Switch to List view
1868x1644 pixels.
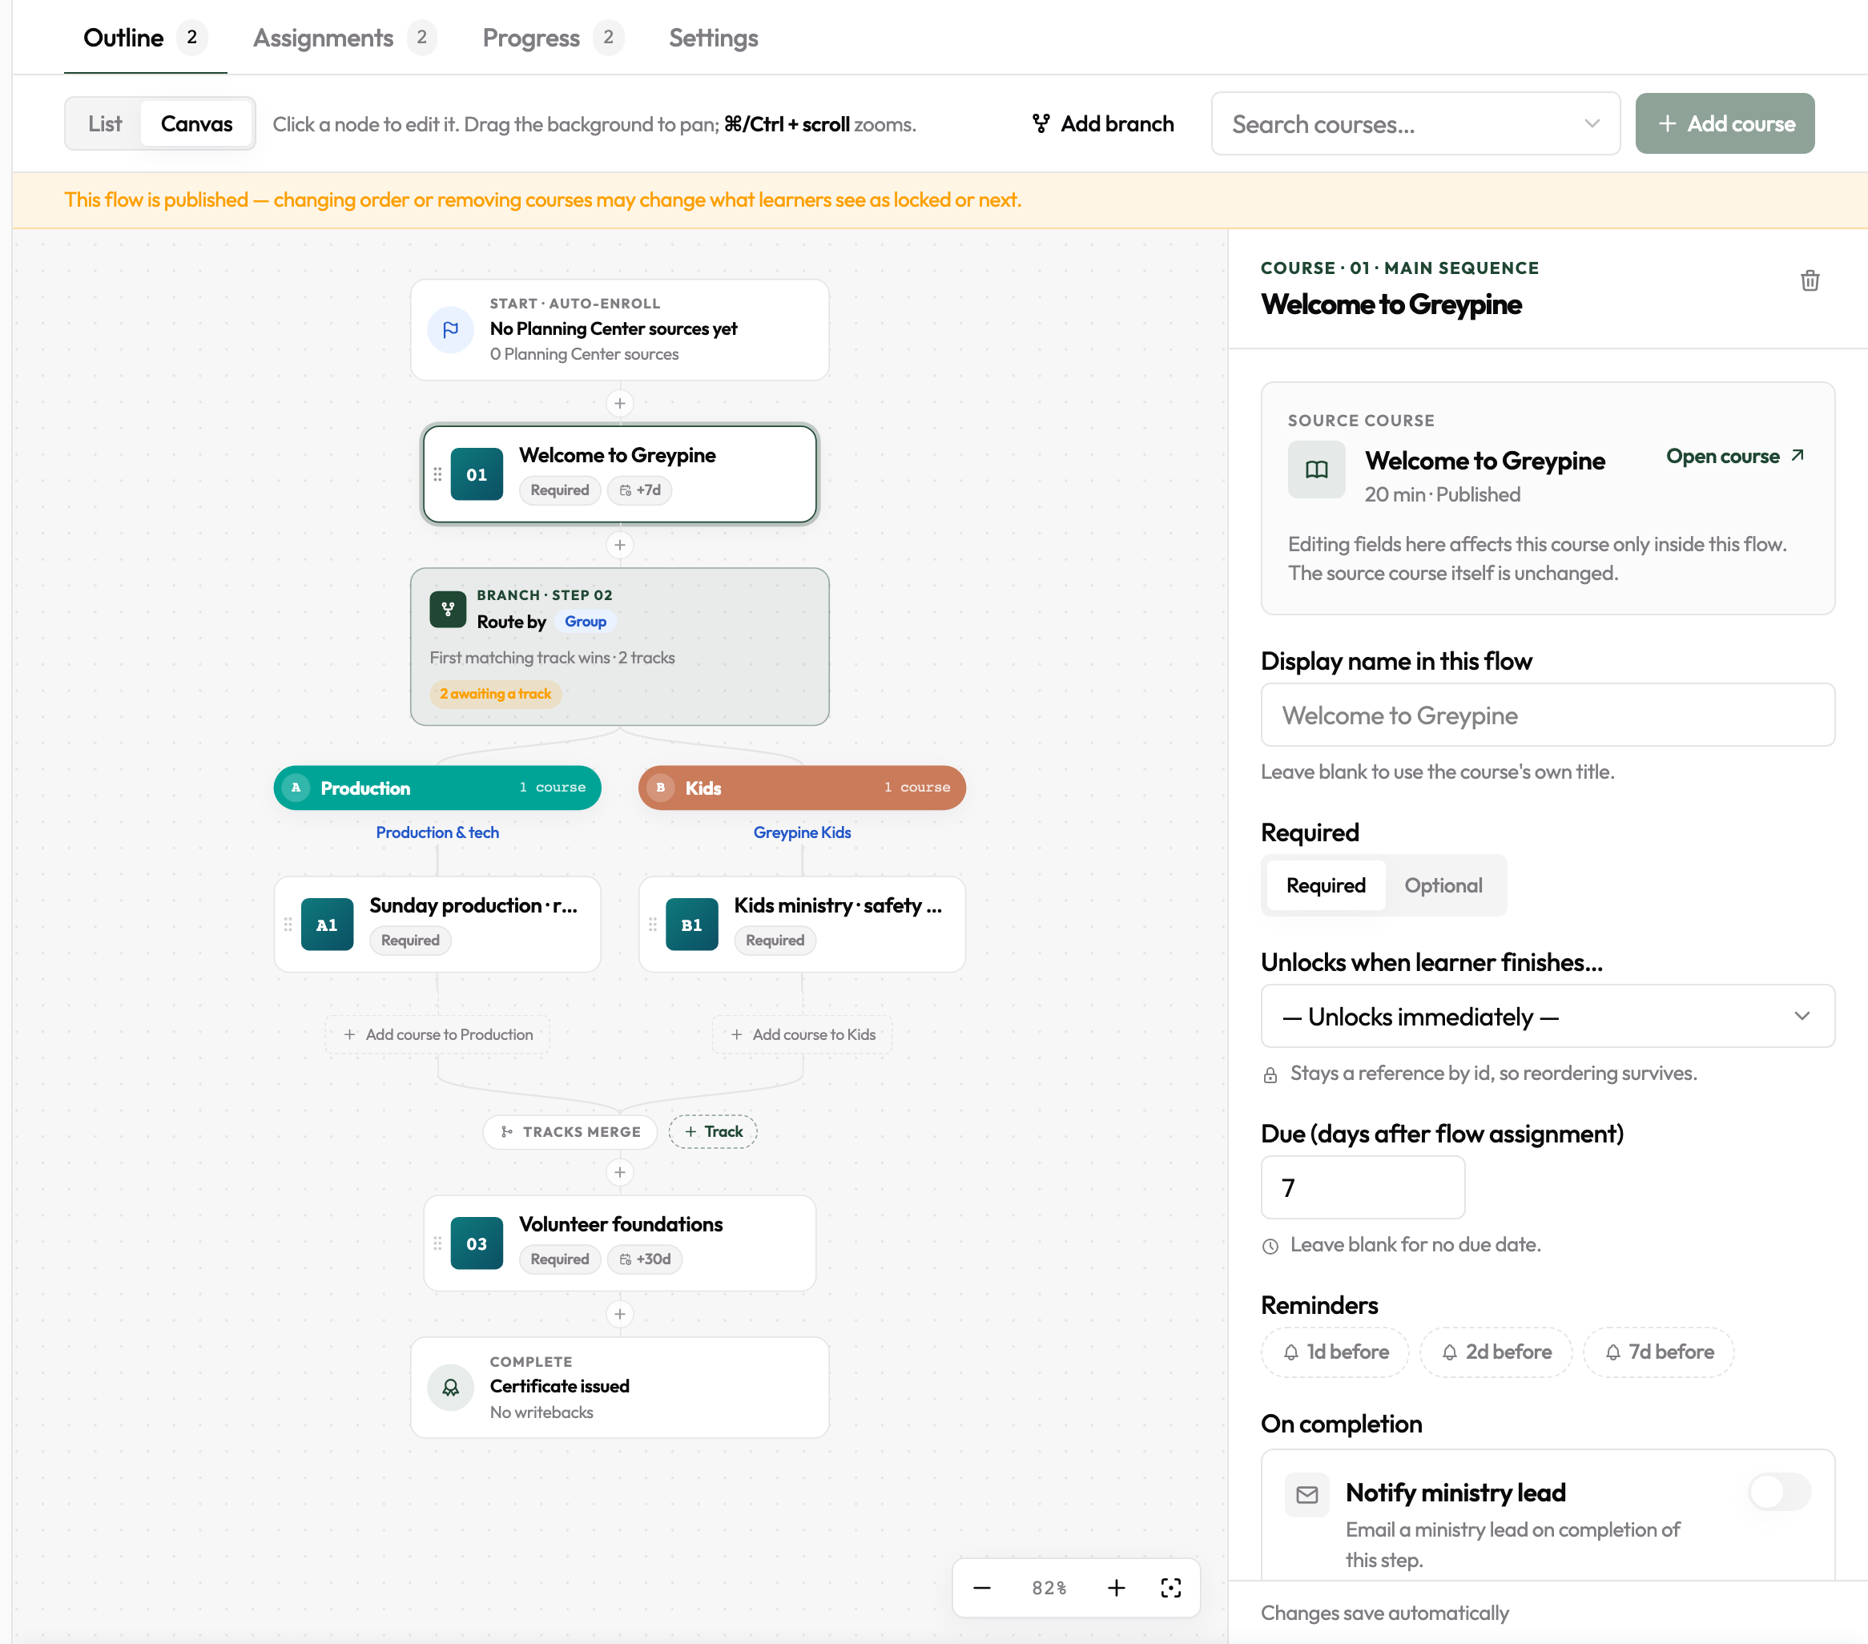pyautogui.click(x=104, y=123)
